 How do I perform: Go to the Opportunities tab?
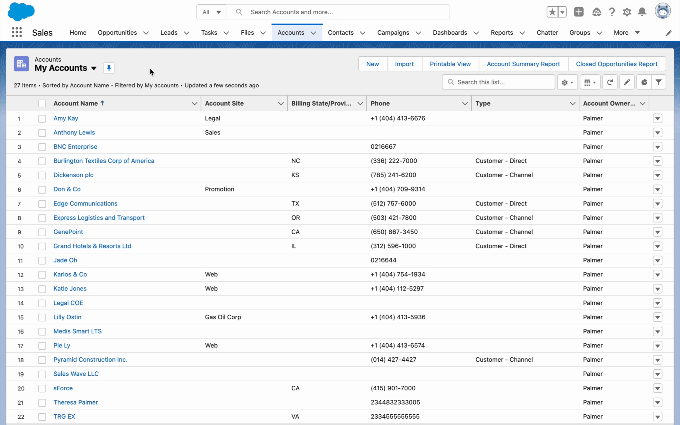pyautogui.click(x=117, y=32)
